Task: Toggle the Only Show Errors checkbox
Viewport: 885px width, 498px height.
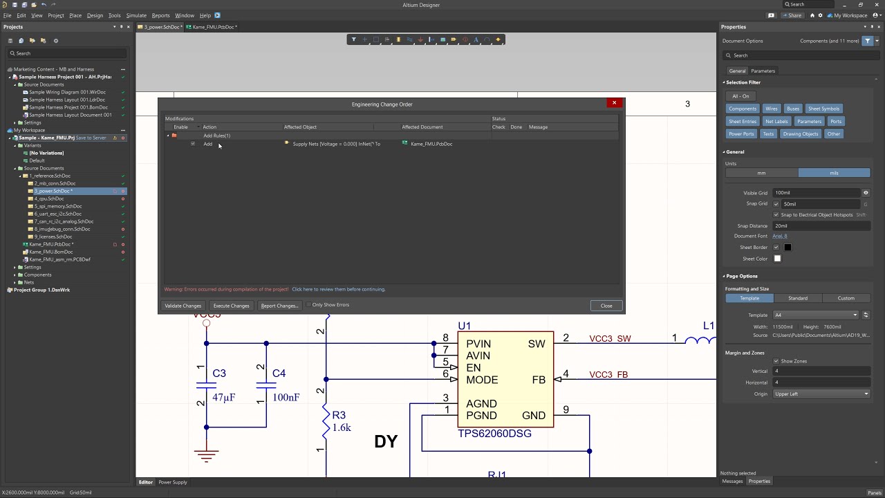Action: click(308, 305)
